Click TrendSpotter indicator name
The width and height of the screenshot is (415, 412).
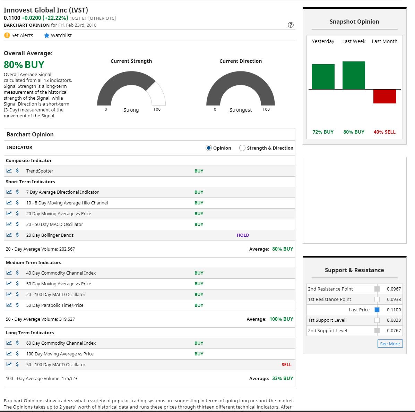point(40,171)
